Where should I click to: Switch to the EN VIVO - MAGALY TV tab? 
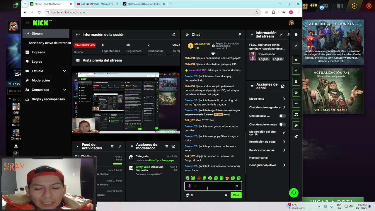coord(97,4)
